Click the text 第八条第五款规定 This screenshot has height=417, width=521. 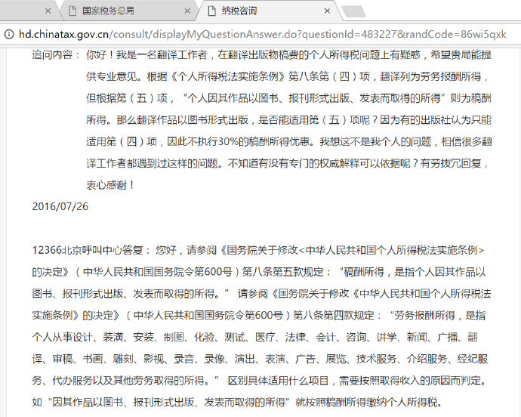tap(282, 272)
